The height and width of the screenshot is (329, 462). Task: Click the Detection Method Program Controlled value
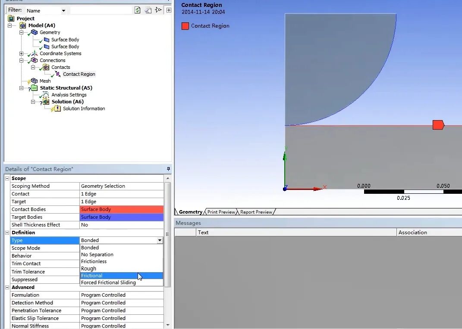(122, 303)
